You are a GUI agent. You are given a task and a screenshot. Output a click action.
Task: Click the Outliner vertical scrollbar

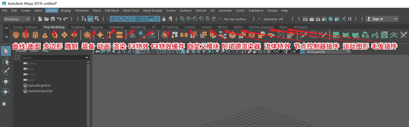(x=88, y=94)
